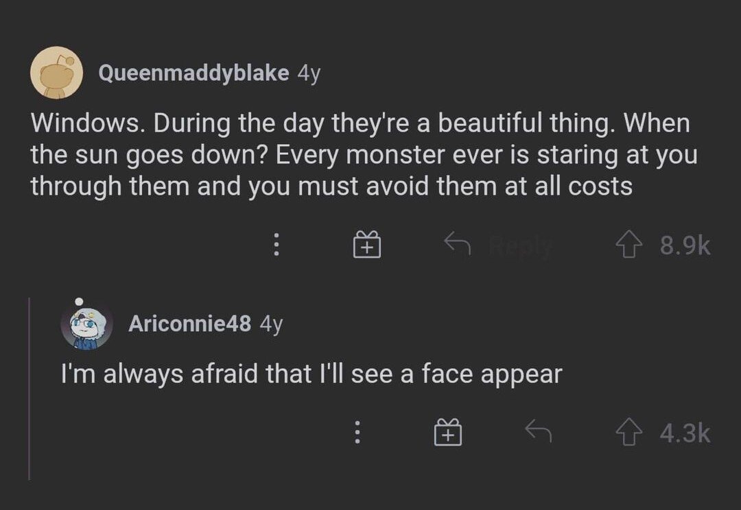741x510 pixels.
Task: Award Ariconnie48's reply with the gift icon
Action: pyautogui.click(x=448, y=433)
